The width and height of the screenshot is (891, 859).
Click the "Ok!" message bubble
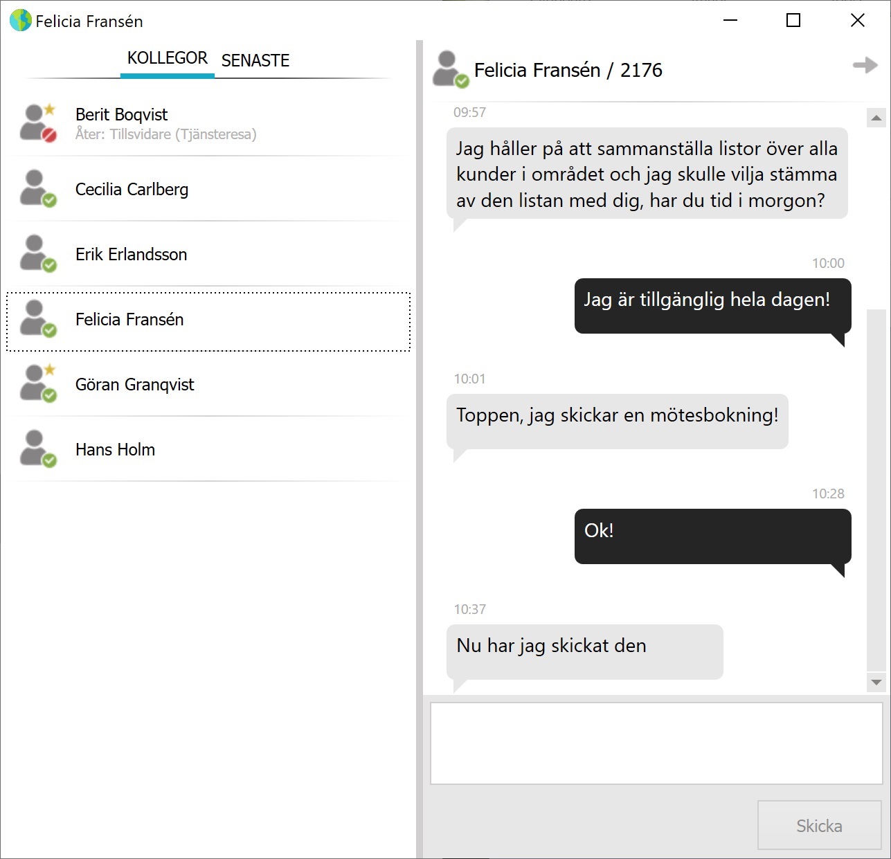point(712,536)
